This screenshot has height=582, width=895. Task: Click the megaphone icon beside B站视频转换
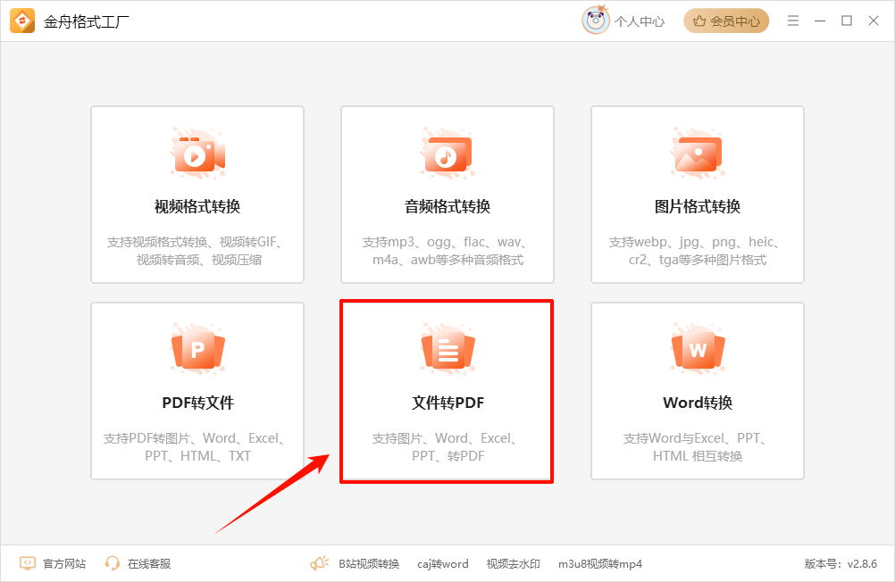click(319, 563)
